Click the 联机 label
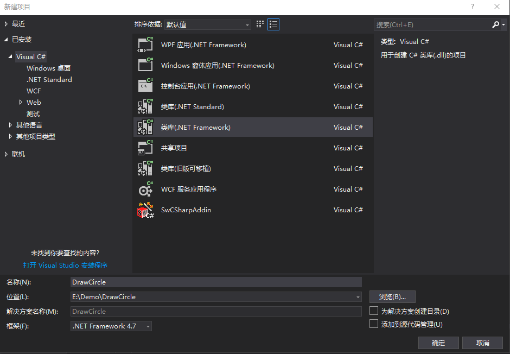Viewport: 510px width, 354px height. (x=18, y=154)
